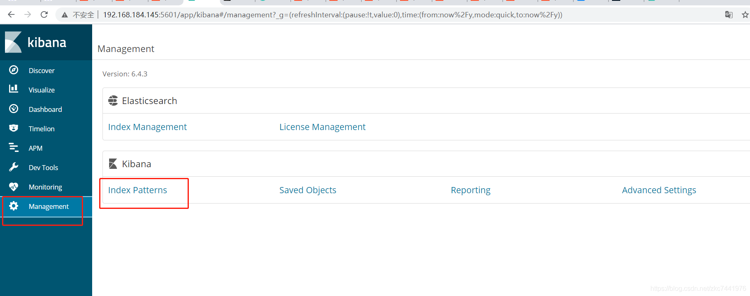
Task: Open the Advanced Settings link
Action: pyautogui.click(x=659, y=190)
